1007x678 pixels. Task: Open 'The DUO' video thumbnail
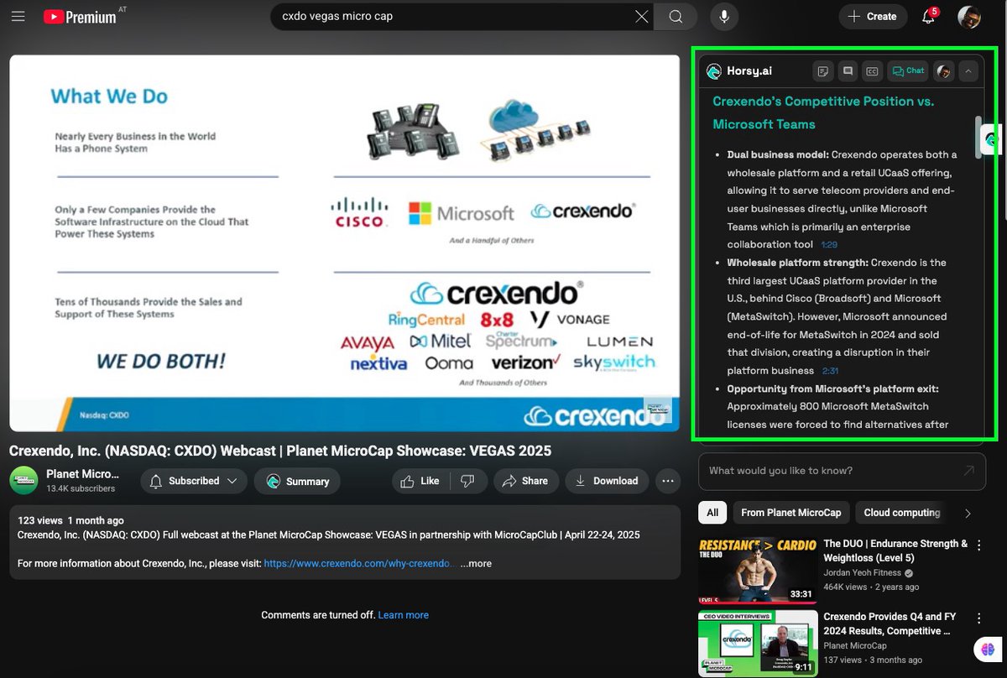click(758, 570)
